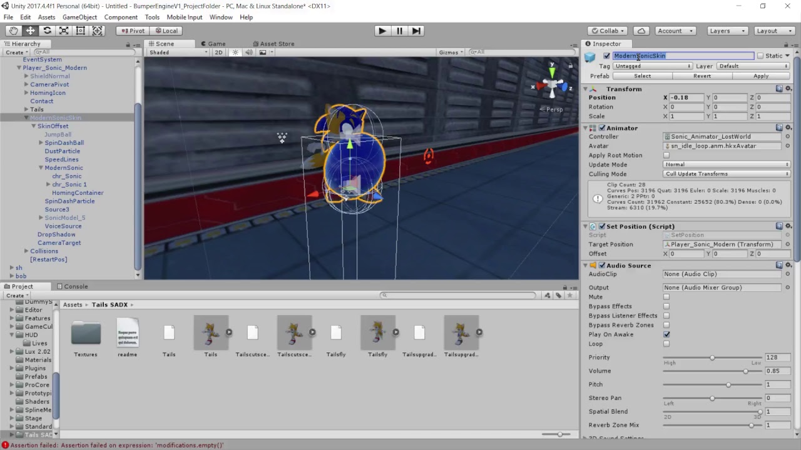Viewport: 801px width, 450px height.
Task: Select the Rotate tool icon
Action: tap(47, 31)
